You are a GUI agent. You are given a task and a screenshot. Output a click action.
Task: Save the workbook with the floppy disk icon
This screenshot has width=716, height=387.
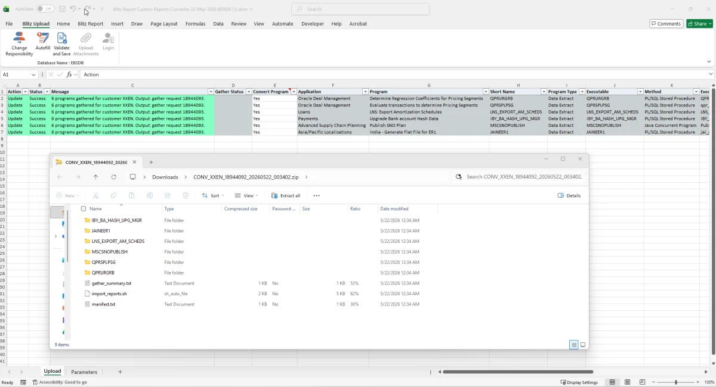[x=62, y=9]
